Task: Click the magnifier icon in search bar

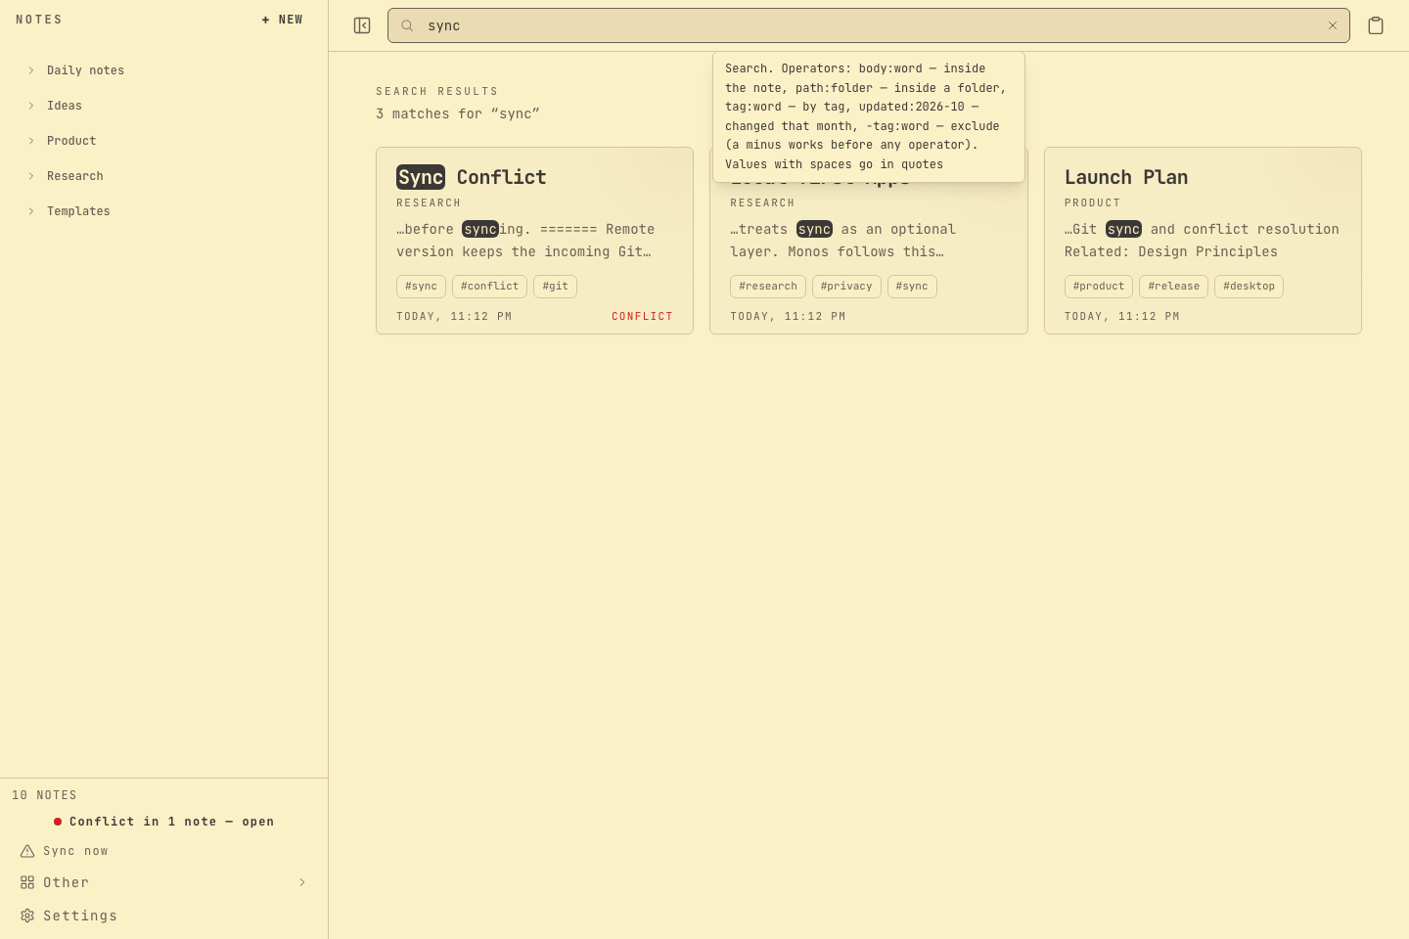Action: [407, 25]
